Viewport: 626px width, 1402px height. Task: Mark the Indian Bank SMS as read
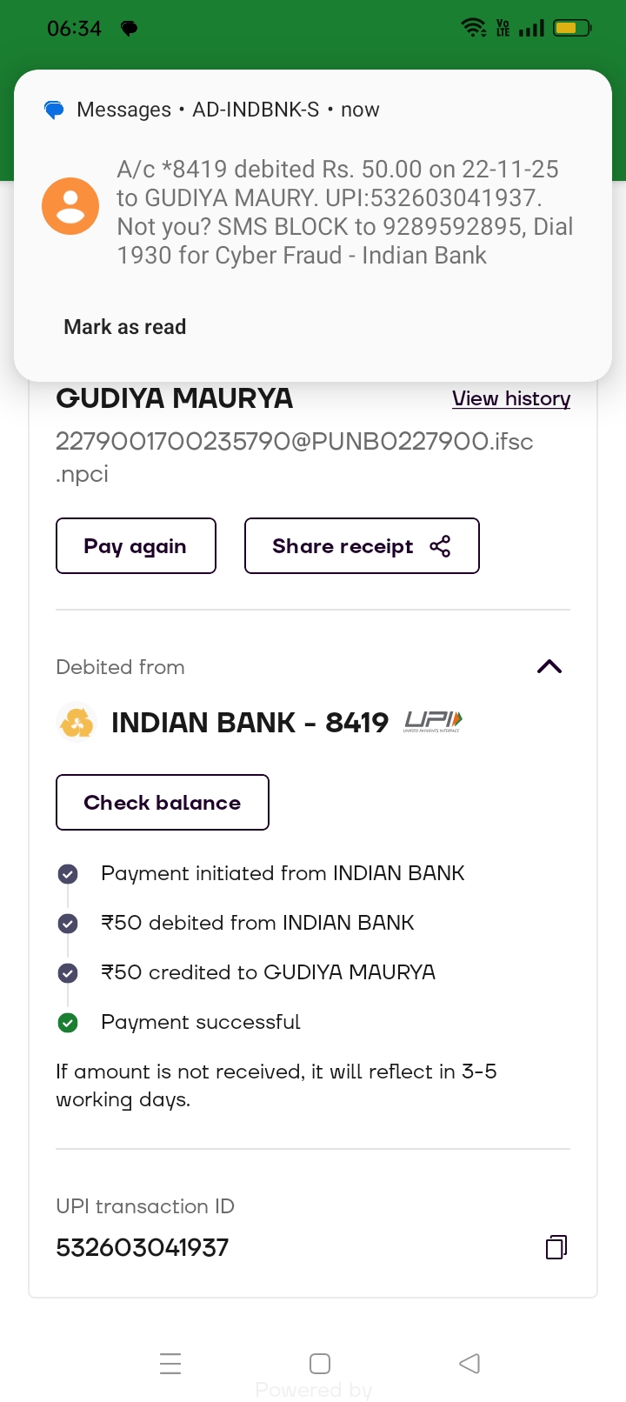(125, 327)
